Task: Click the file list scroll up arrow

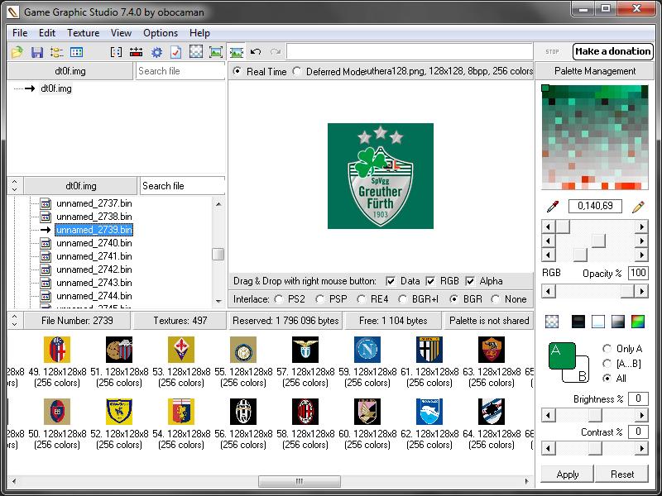Action: click(x=218, y=204)
